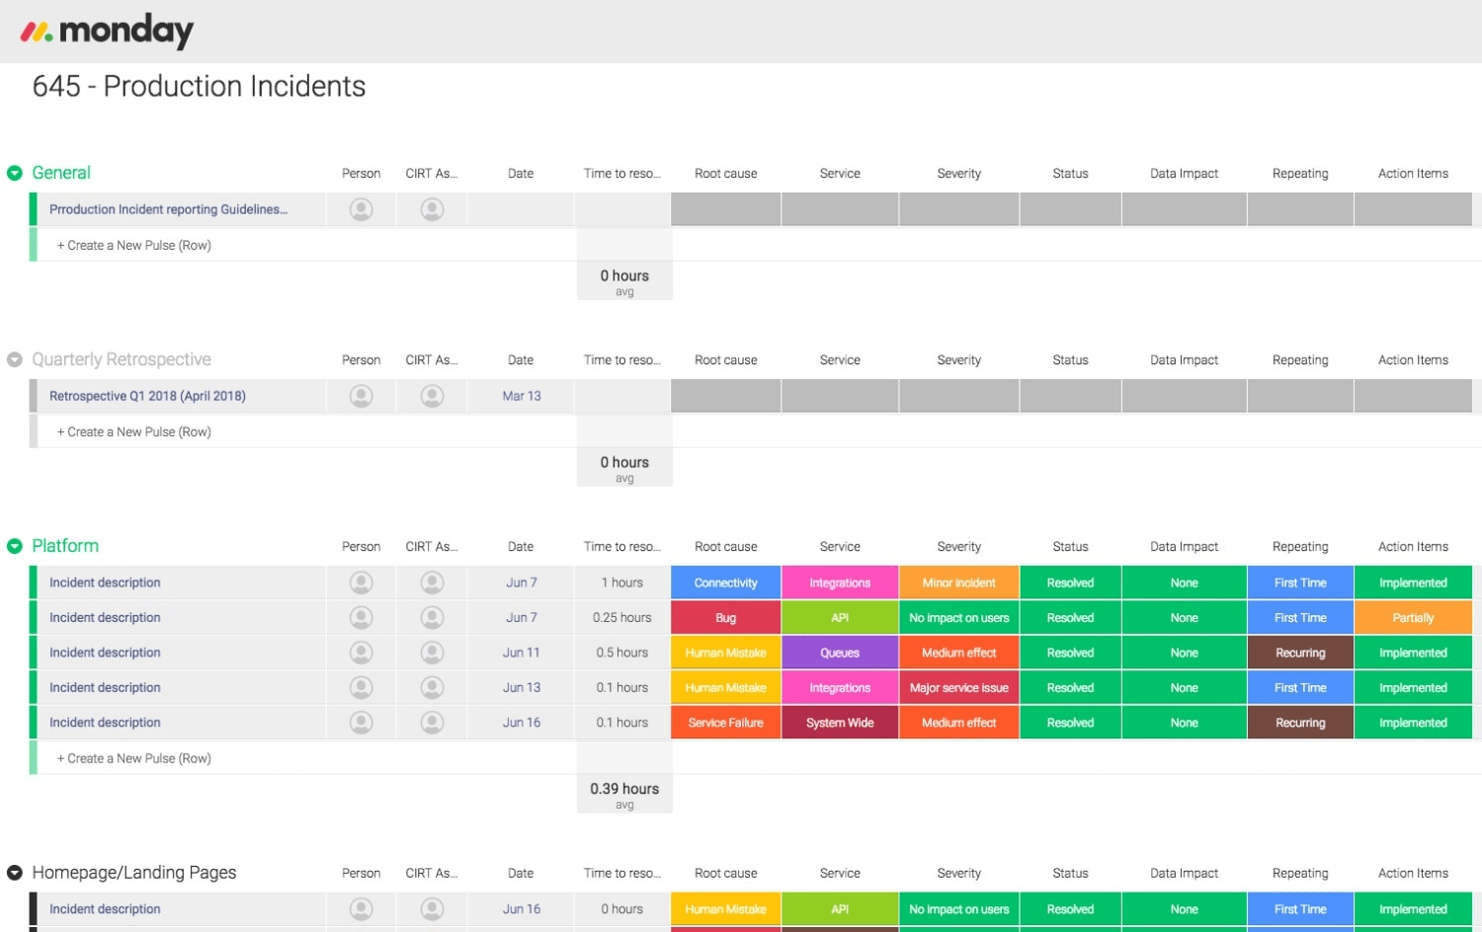The height and width of the screenshot is (932, 1482).
Task: Open System Wide service label dropdown
Action: (x=840, y=723)
